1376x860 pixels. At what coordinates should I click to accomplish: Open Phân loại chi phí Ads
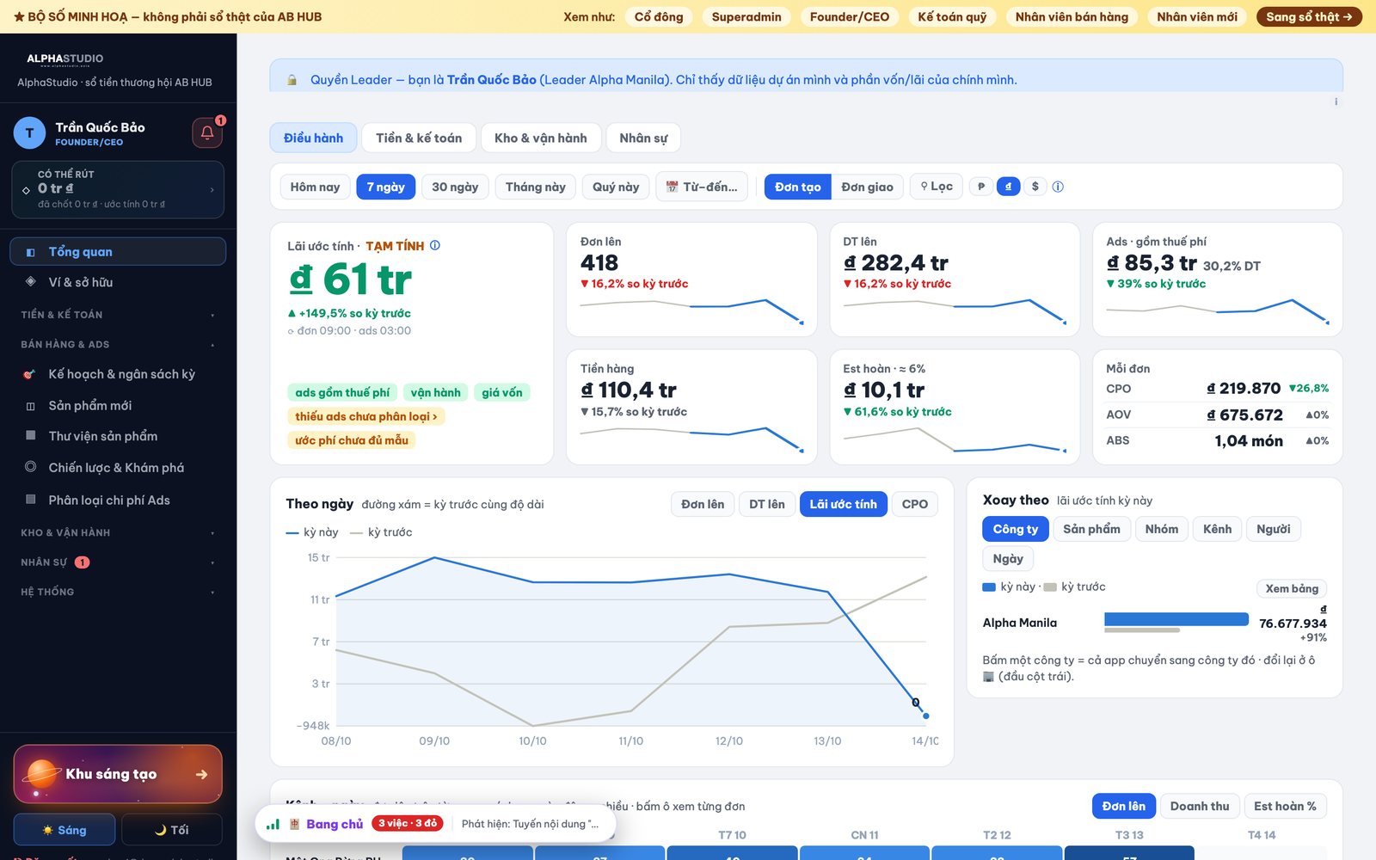coord(118,500)
